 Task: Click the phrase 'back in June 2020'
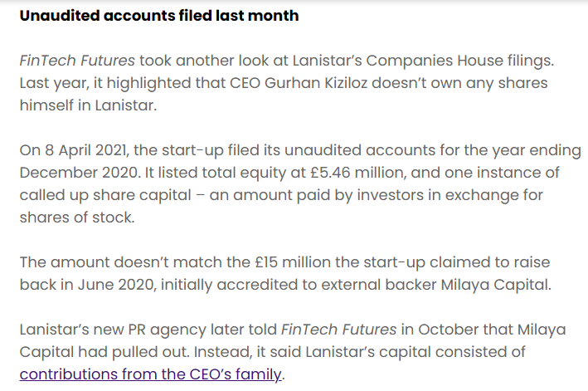tap(86, 285)
